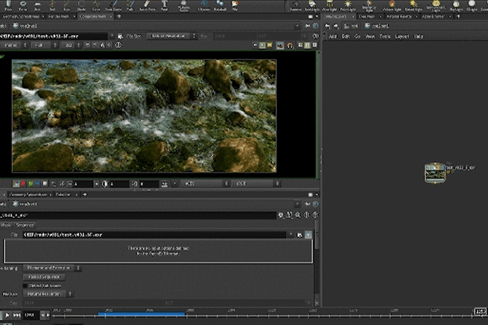
Task: Open the Add menu in network editor
Action: 333,37
